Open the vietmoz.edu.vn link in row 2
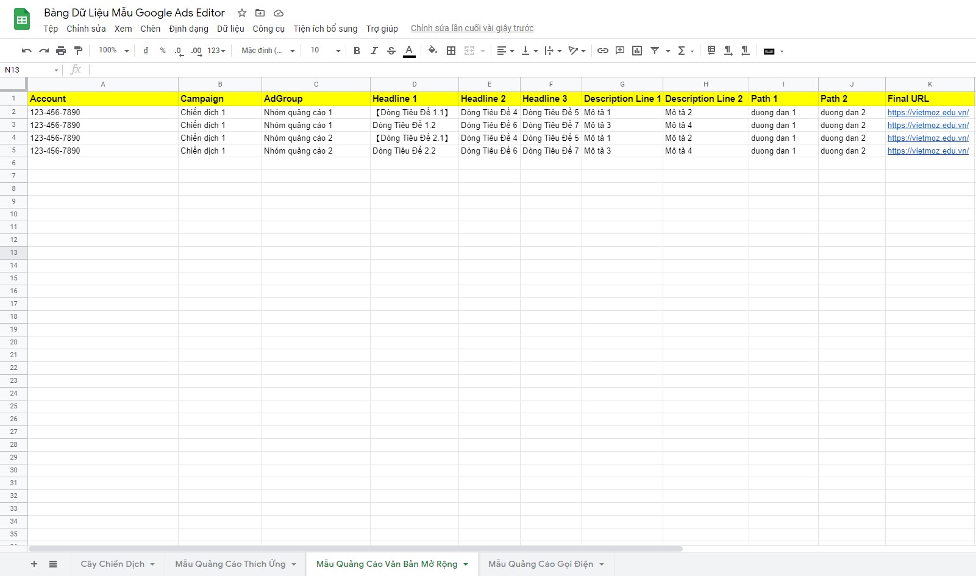Viewport: 976px width, 576px height. 927,112
